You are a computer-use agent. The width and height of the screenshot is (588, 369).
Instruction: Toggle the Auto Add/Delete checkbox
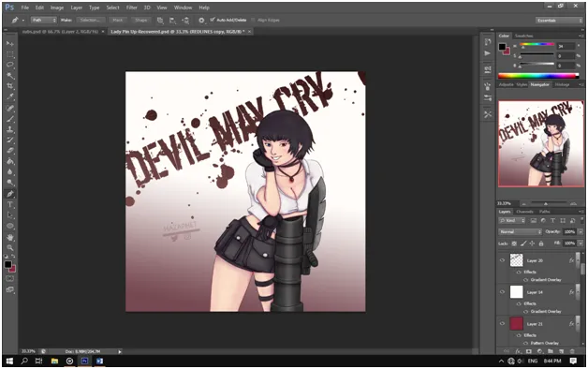pos(213,20)
